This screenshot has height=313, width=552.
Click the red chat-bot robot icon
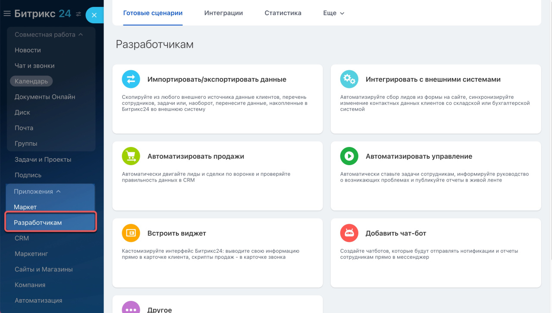[349, 233]
